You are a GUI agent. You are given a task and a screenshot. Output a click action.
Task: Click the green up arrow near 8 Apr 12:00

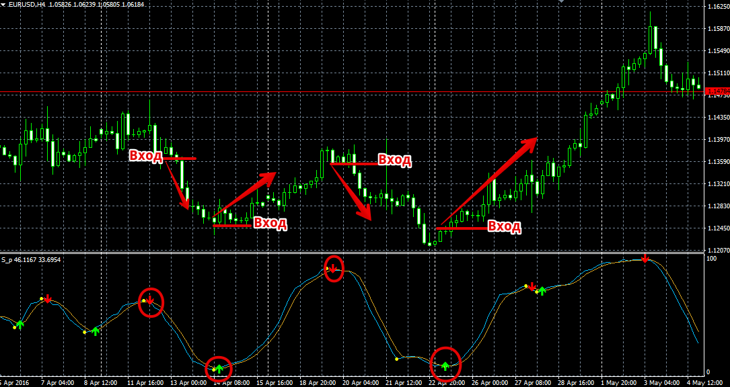96,331
